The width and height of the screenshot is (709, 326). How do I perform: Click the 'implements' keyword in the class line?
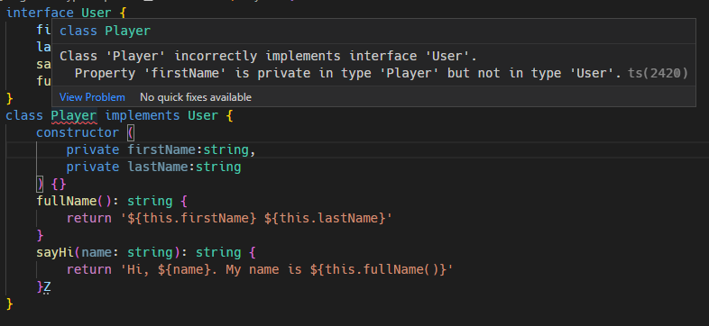[x=143, y=115]
